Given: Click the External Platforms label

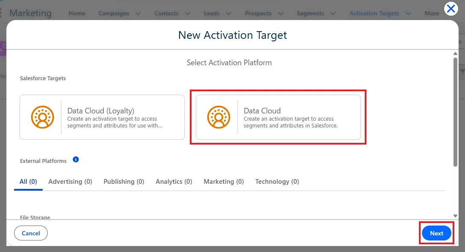Looking at the screenshot, I should (x=43, y=161).
